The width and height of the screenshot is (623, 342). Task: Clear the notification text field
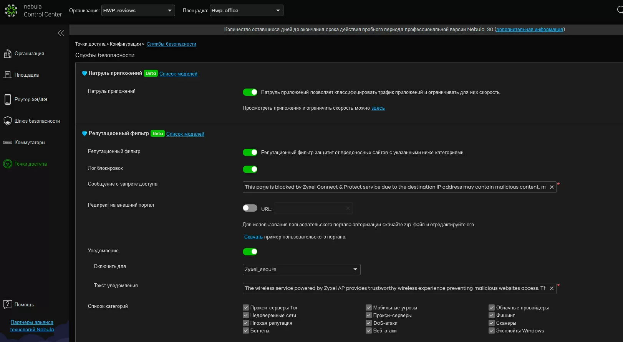click(x=552, y=288)
